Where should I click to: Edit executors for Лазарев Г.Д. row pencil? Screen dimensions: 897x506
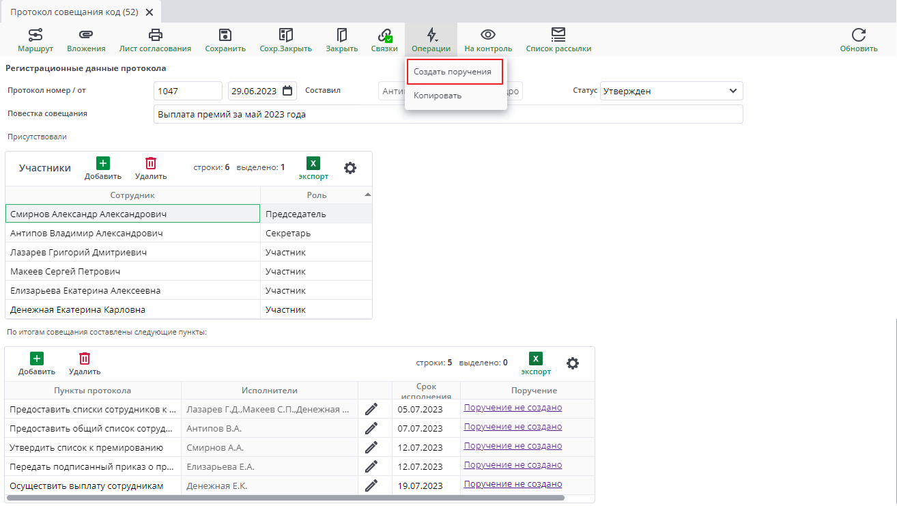click(x=371, y=409)
